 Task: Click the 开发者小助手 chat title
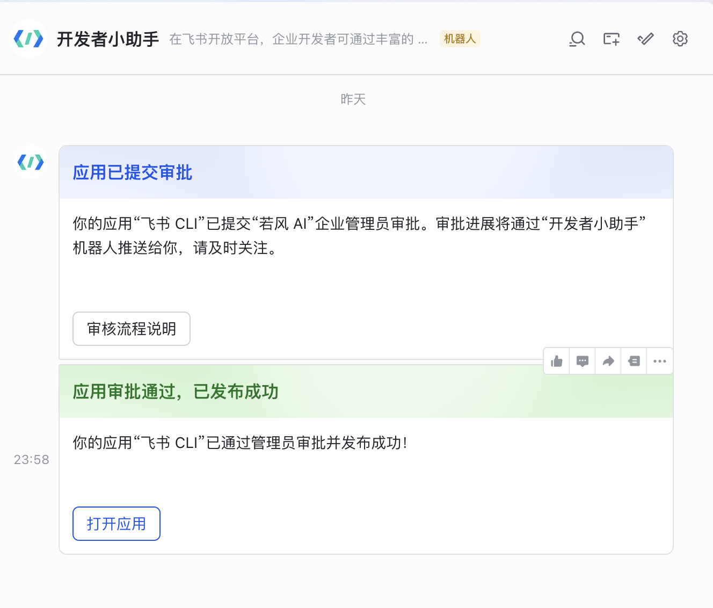point(108,39)
